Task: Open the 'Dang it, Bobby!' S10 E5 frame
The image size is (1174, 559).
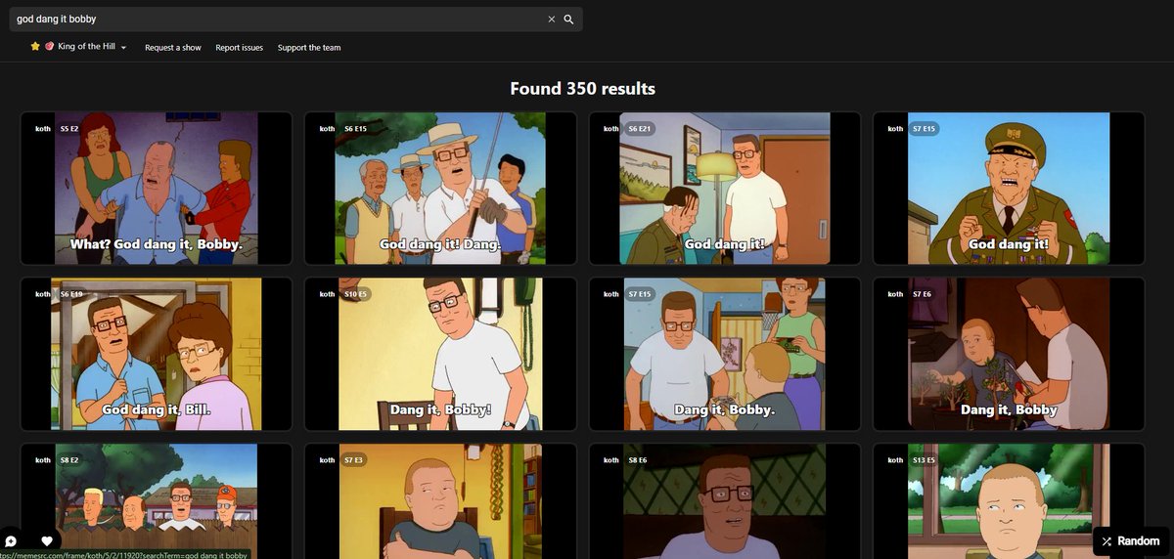Action: [x=440, y=354]
